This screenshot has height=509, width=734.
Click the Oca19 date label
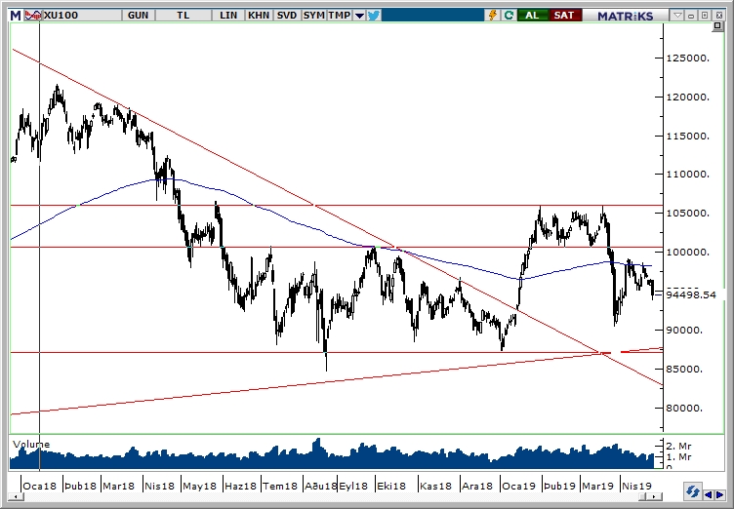tap(518, 486)
